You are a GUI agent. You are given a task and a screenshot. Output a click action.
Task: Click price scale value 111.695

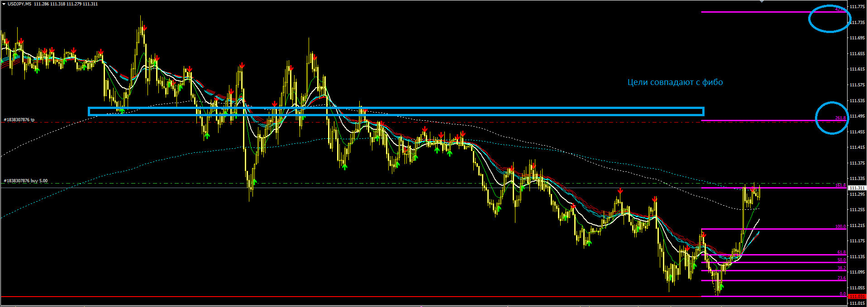click(857, 38)
